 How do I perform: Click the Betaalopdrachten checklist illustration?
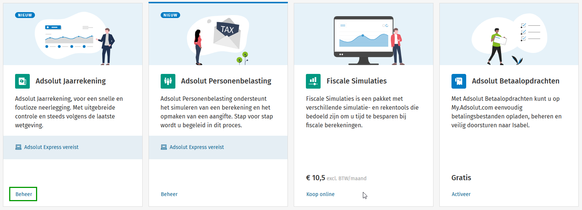[x=530, y=32]
